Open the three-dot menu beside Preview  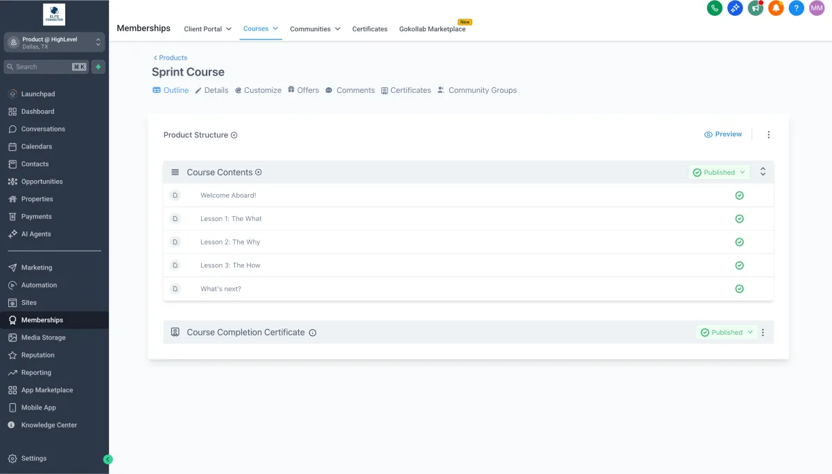[768, 134]
